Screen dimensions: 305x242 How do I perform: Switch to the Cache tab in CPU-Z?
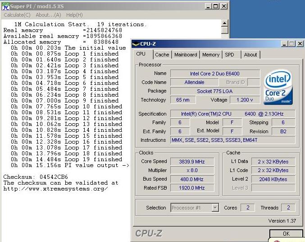162,55
